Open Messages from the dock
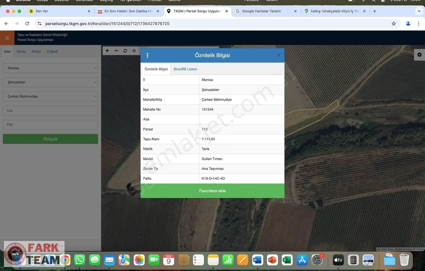Screen dimensions: 425x271 point(95,260)
